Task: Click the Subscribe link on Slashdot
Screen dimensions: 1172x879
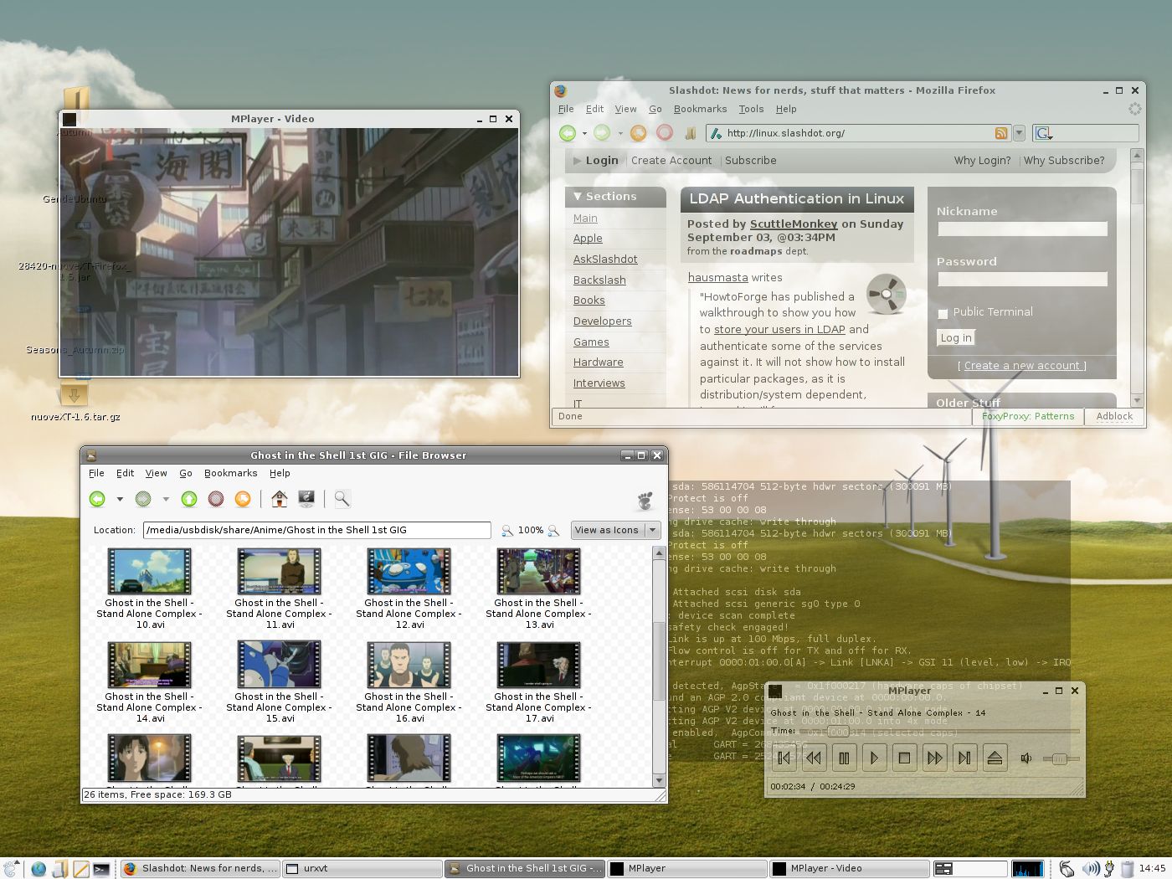Action: click(751, 161)
